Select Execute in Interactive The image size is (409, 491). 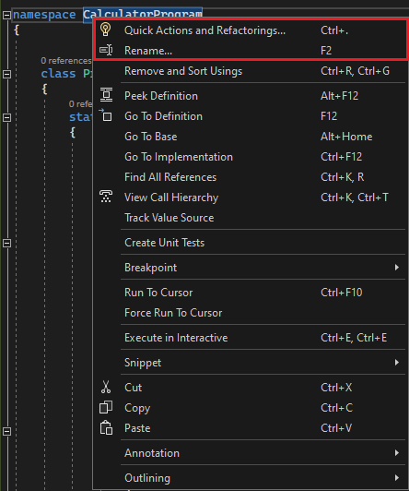click(251, 338)
